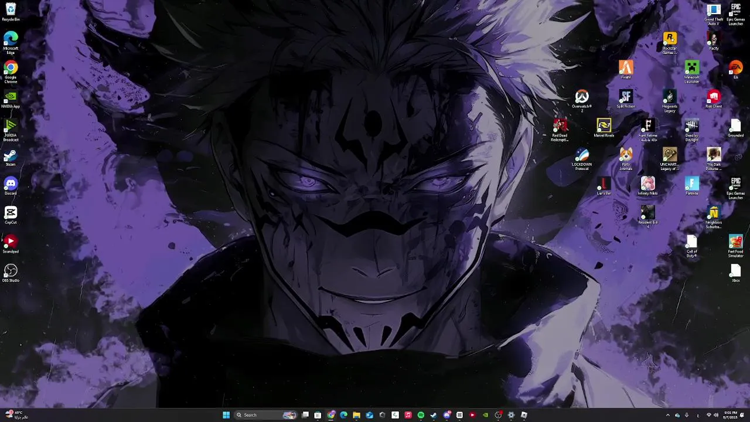Select Red Dead Redemption icon

tap(560, 130)
